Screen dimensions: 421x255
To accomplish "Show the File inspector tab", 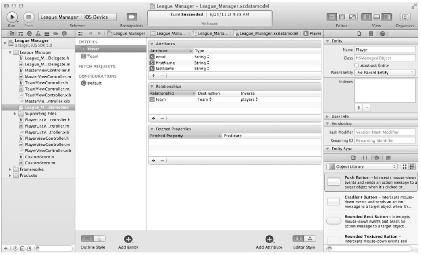I will click(x=359, y=34).
